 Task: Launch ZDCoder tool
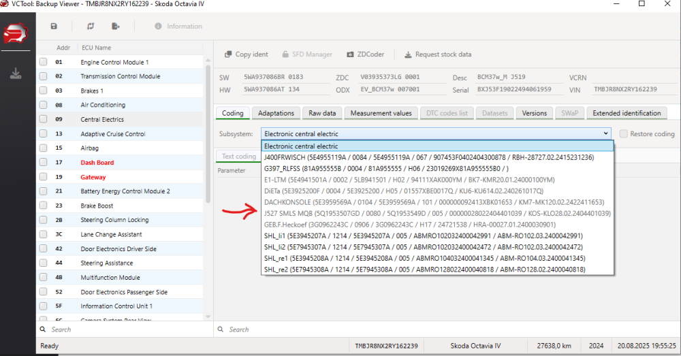pos(365,54)
